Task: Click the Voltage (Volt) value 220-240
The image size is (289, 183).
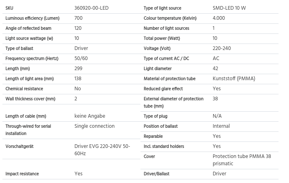Action: (222, 48)
